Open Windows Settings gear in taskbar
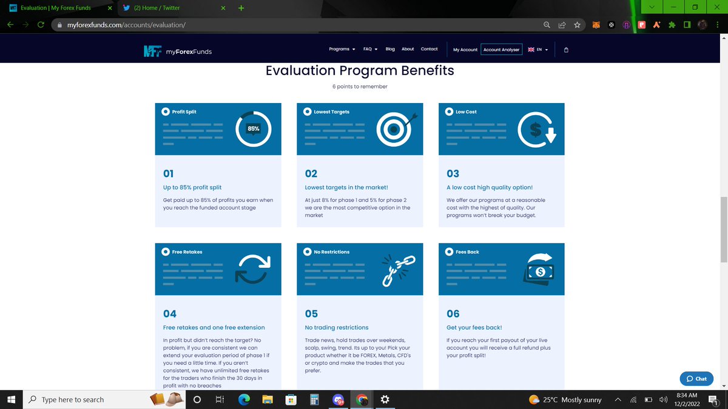The width and height of the screenshot is (728, 409). (x=385, y=400)
